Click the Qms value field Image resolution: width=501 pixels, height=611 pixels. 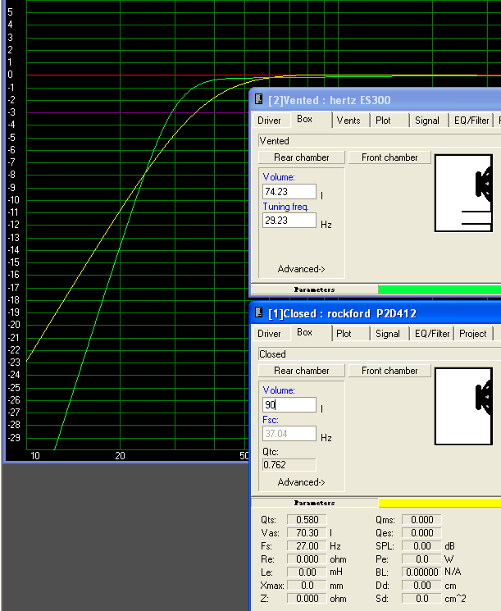(x=421, y=519)
